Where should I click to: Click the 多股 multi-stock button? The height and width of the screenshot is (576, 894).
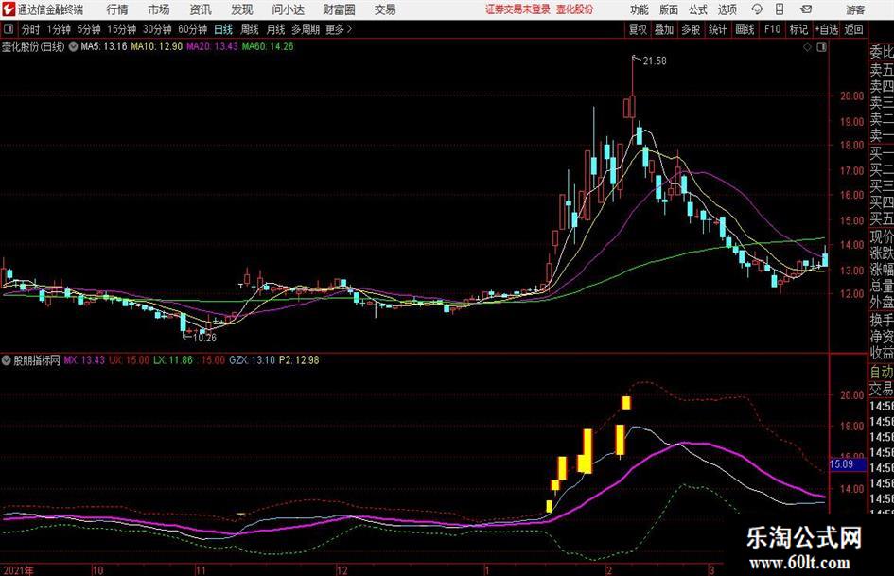(691, 29)
